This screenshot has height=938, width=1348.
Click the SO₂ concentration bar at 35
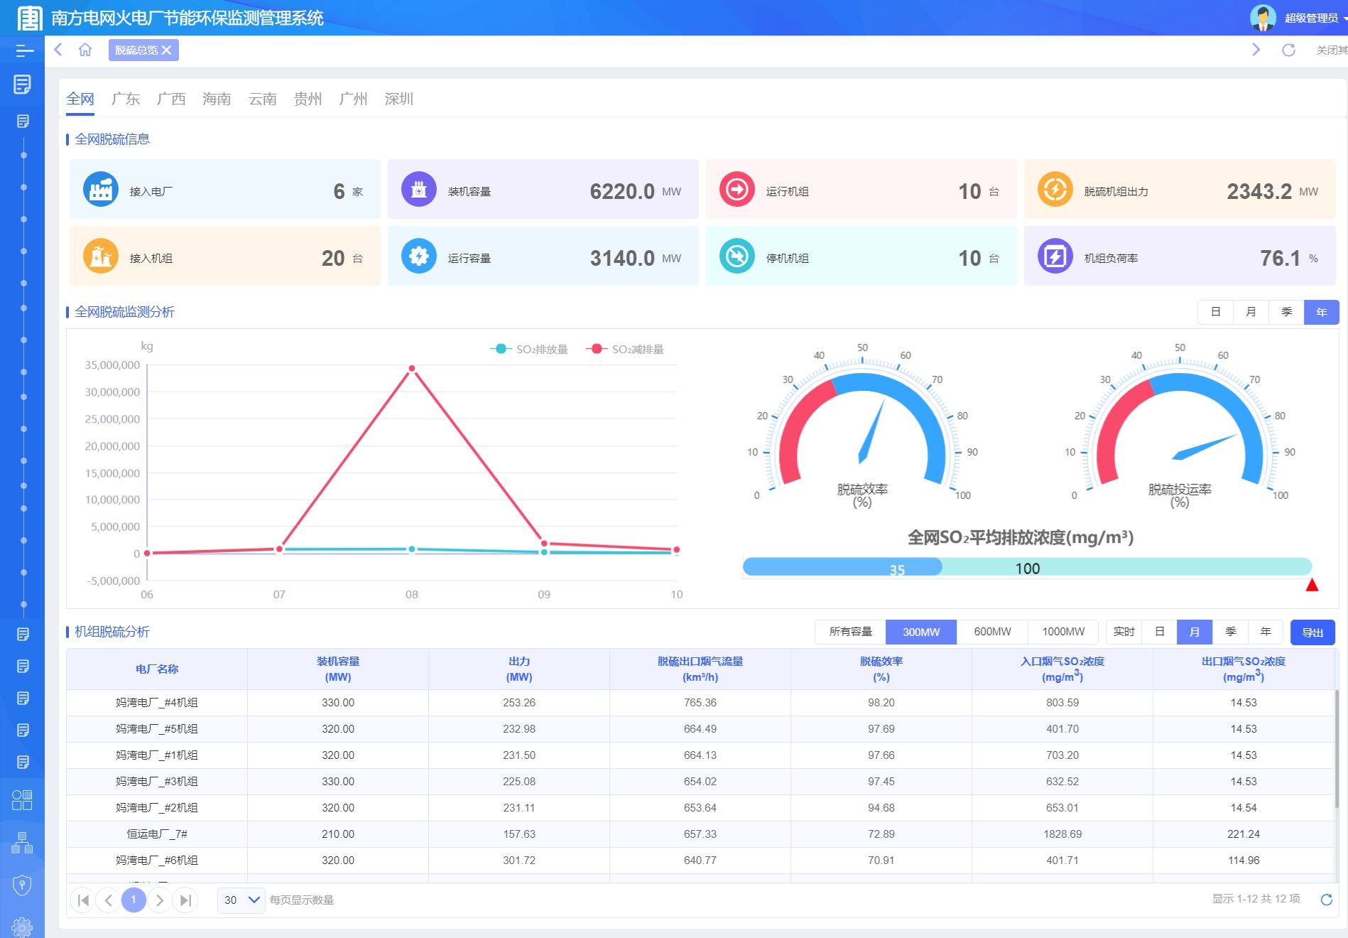coord(842,567)
